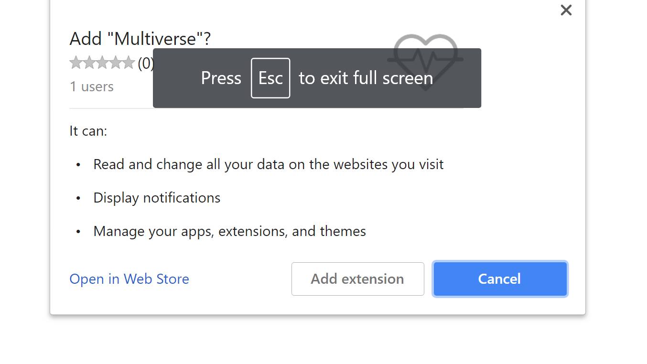Screen dimensions: 647x364
Task: Click the fourth rating star
Action: coord(115,63)
